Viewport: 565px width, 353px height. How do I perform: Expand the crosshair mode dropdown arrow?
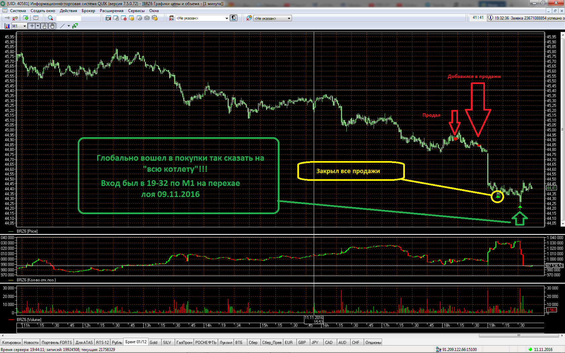pos(38,26)
